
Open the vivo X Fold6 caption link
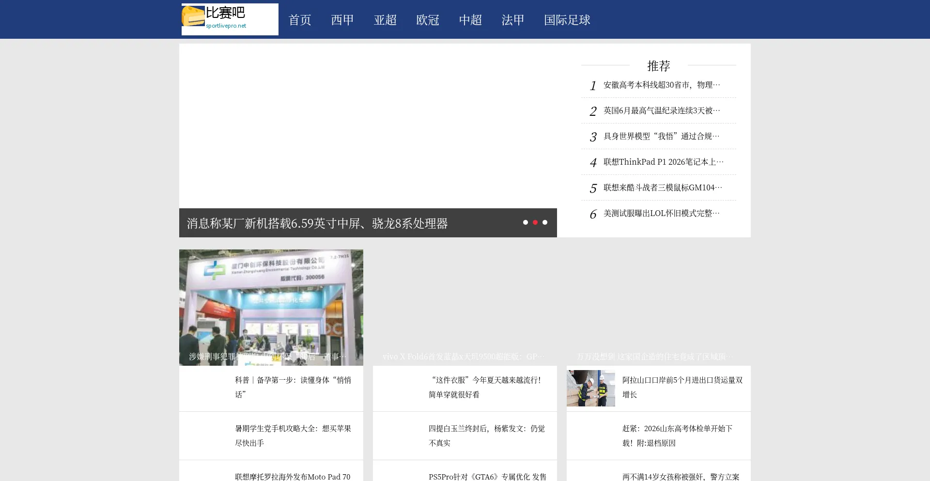point(464,357)
